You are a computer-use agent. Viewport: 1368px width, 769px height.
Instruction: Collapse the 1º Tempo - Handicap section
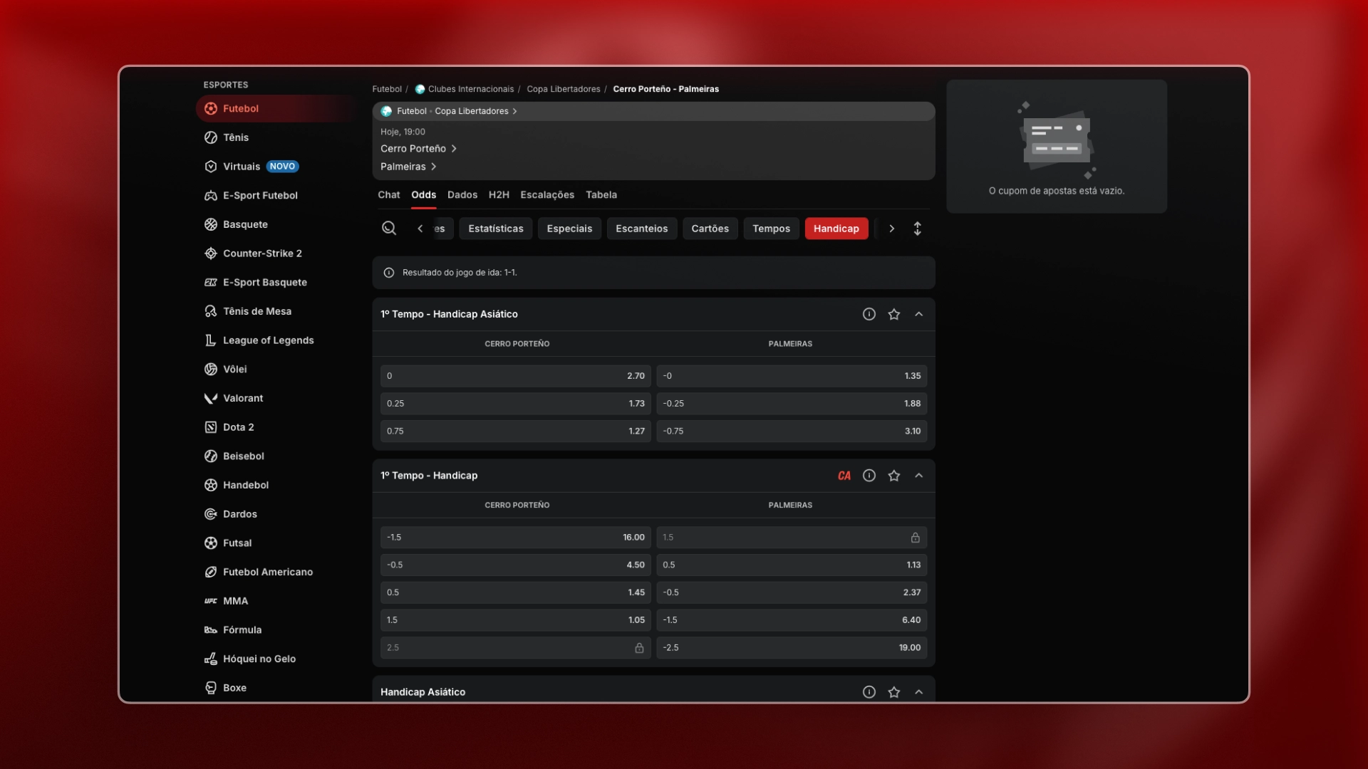[919, 476]
